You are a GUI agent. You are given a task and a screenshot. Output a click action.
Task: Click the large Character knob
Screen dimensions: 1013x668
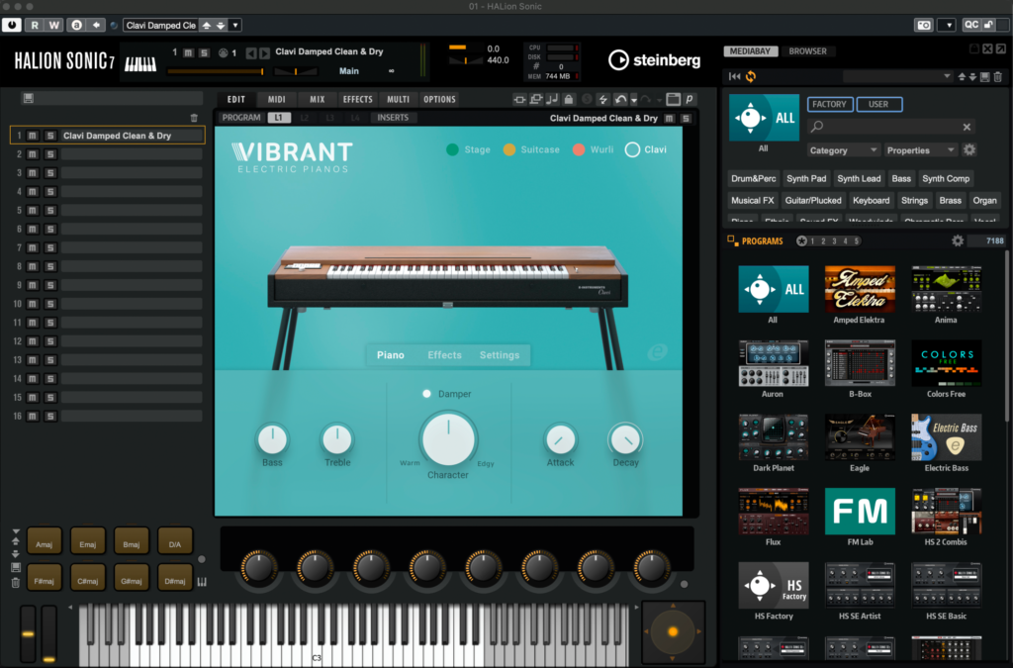pyautogui.click(x=448, y=438)
